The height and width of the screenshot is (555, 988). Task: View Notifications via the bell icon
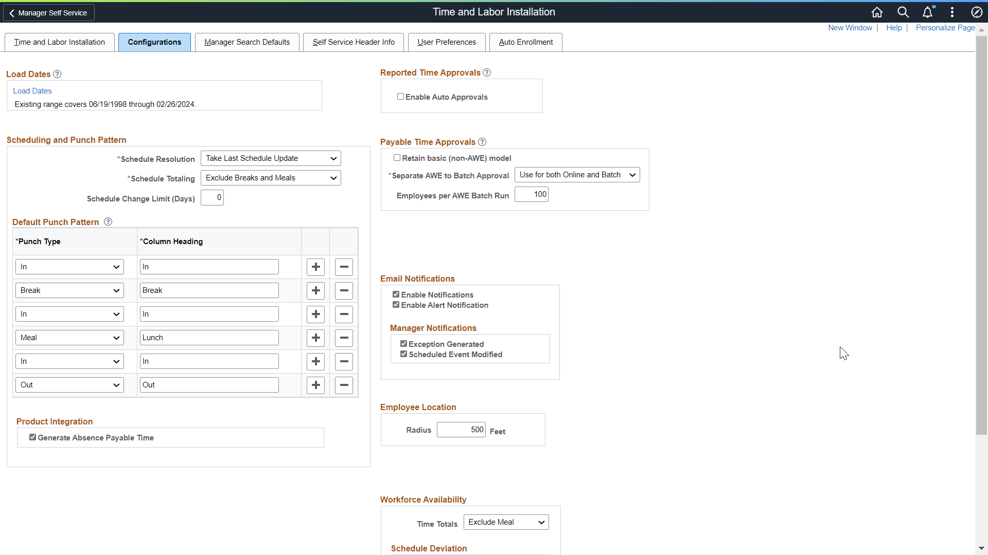(x=928, y=12)
